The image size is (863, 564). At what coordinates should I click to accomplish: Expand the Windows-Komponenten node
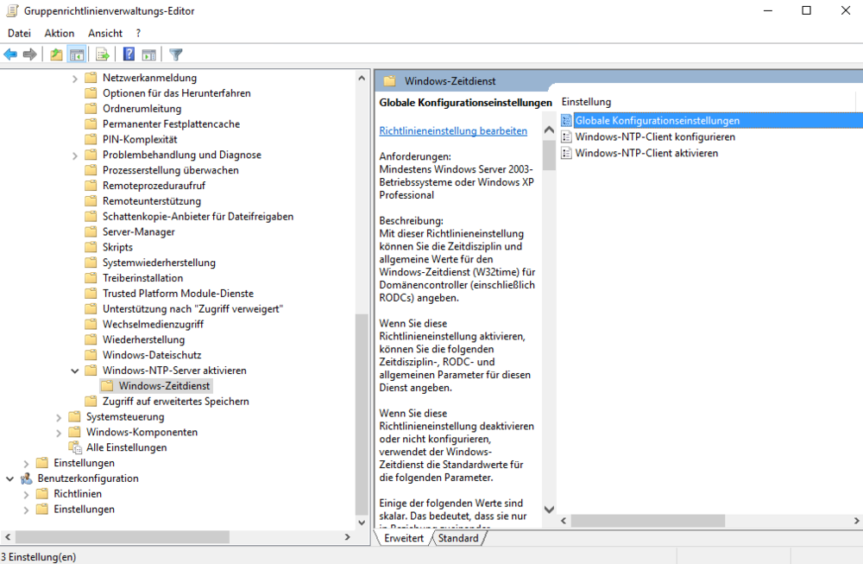[59, 433]
